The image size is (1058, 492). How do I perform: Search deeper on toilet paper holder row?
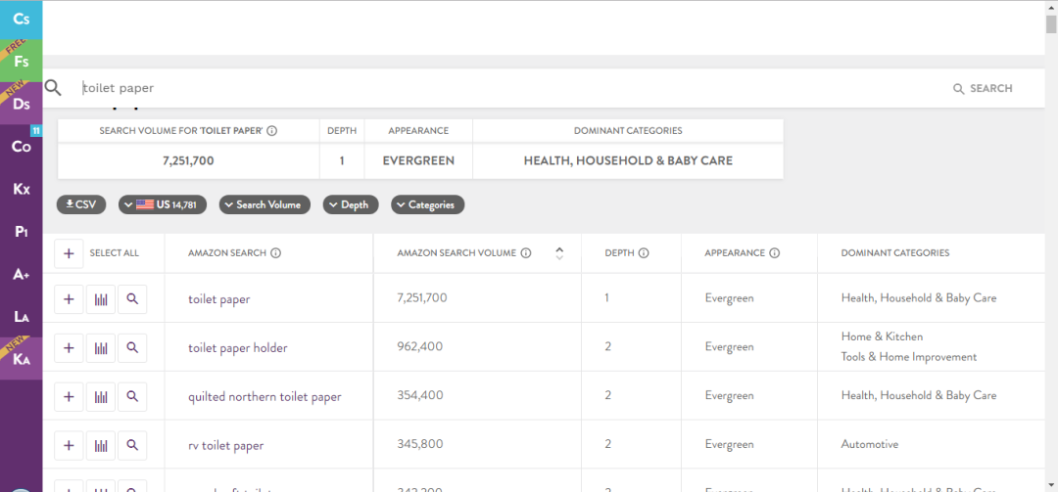(x=132, y=348)
